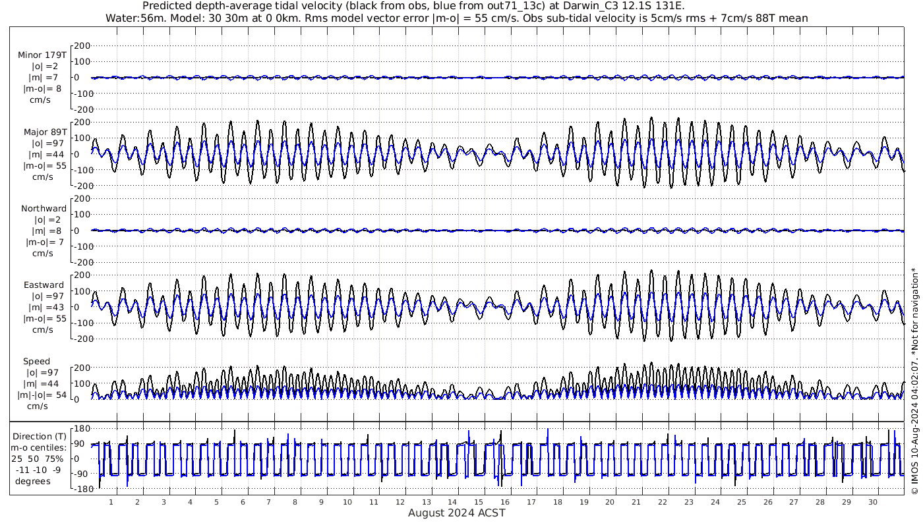
Task: Click "|m| =43" under Eastward
Action: click(44, 307)
